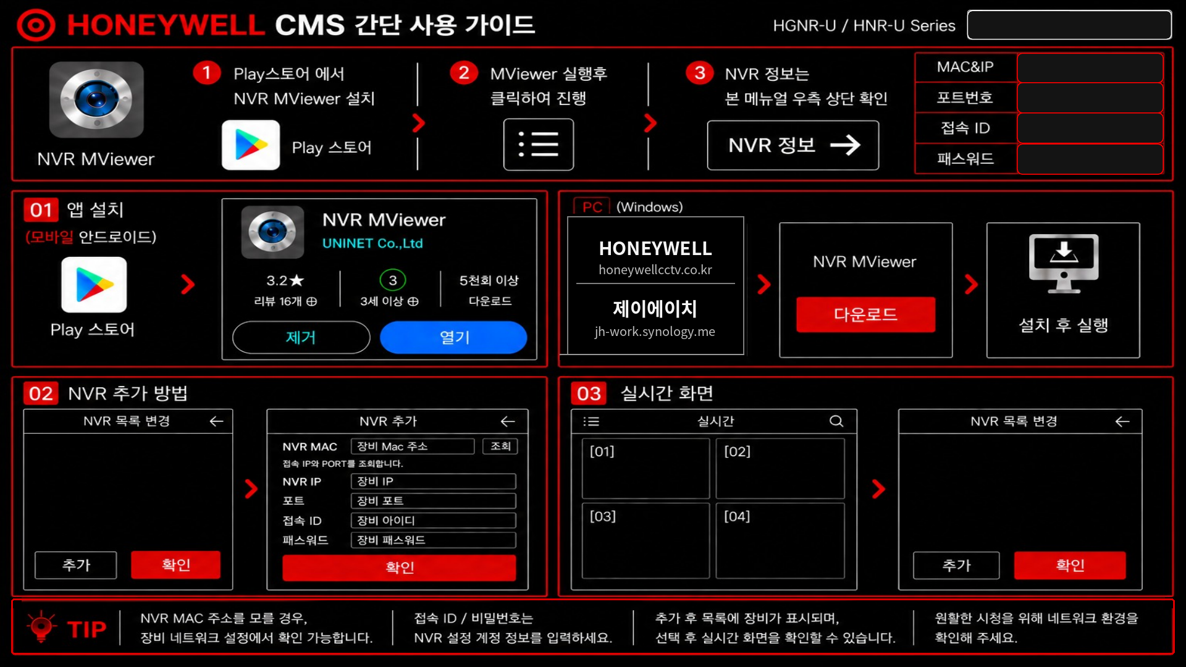Viewport: 1186px width, 667px height.
Task: Click the 장비 Mac 주소 field
Action: tap(413, 447)
